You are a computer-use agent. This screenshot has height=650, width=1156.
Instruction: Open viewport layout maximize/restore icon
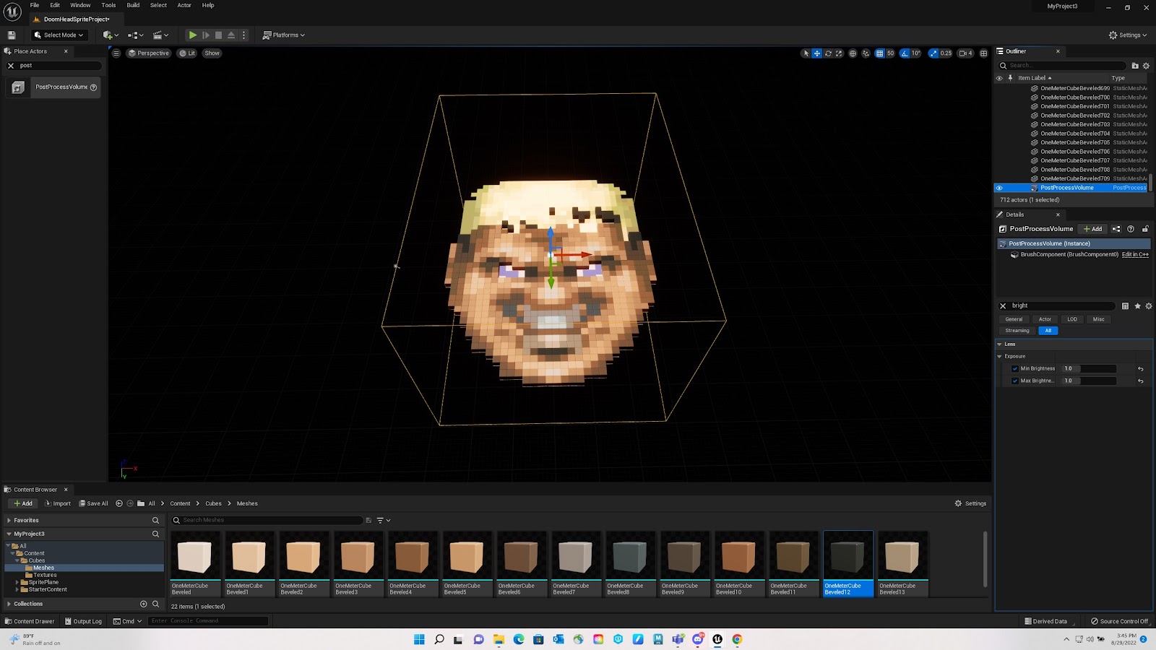[983, 53]
